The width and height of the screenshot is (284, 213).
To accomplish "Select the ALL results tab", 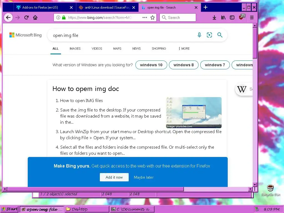I will click(55, 49).
